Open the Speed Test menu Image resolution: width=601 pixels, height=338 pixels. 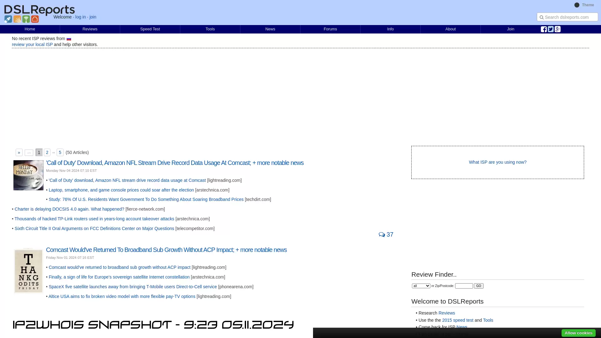pos(150,29)
